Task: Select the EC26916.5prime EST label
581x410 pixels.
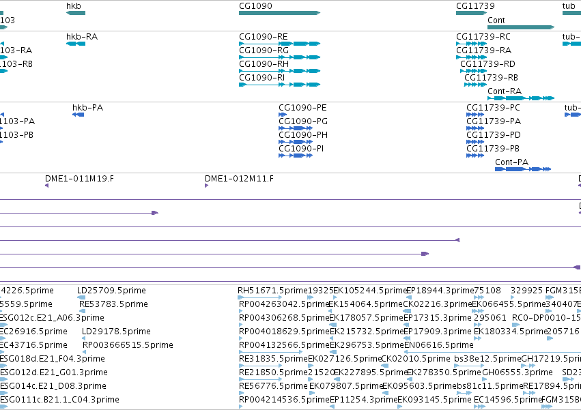Action: tap(33, 331)
